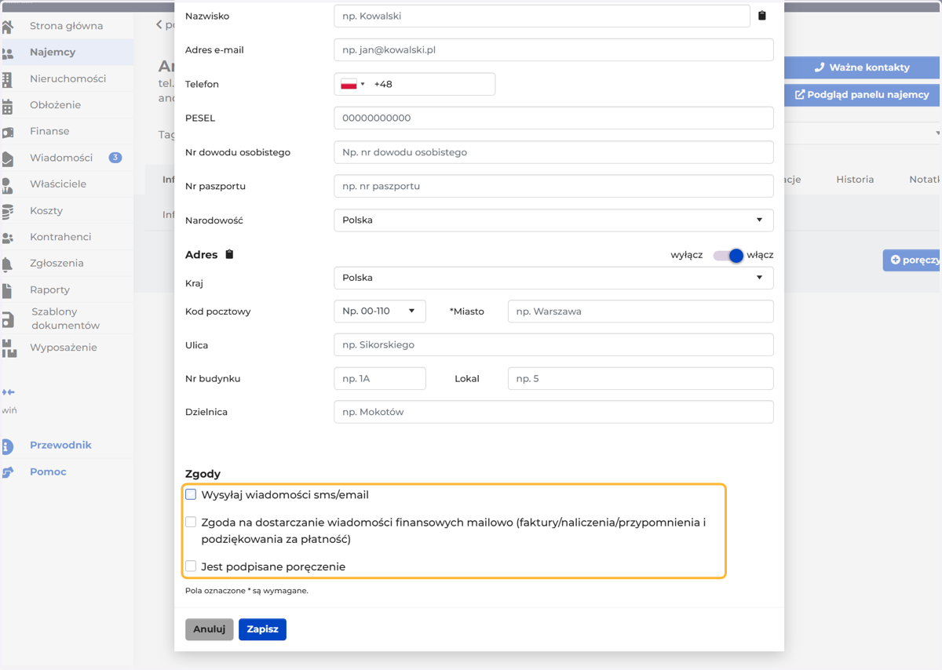
Task: Click the sidebar collapse arrows icon
Action: (8, 392)
